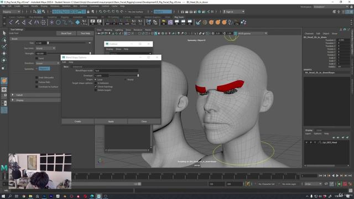Click the circle curve icon on the shelf
354x199 pixels.
click(58, 22)
